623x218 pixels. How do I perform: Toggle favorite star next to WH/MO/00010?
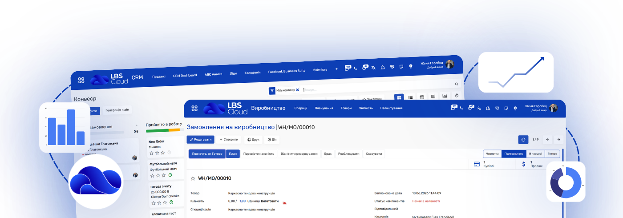(x=193, y=178)
